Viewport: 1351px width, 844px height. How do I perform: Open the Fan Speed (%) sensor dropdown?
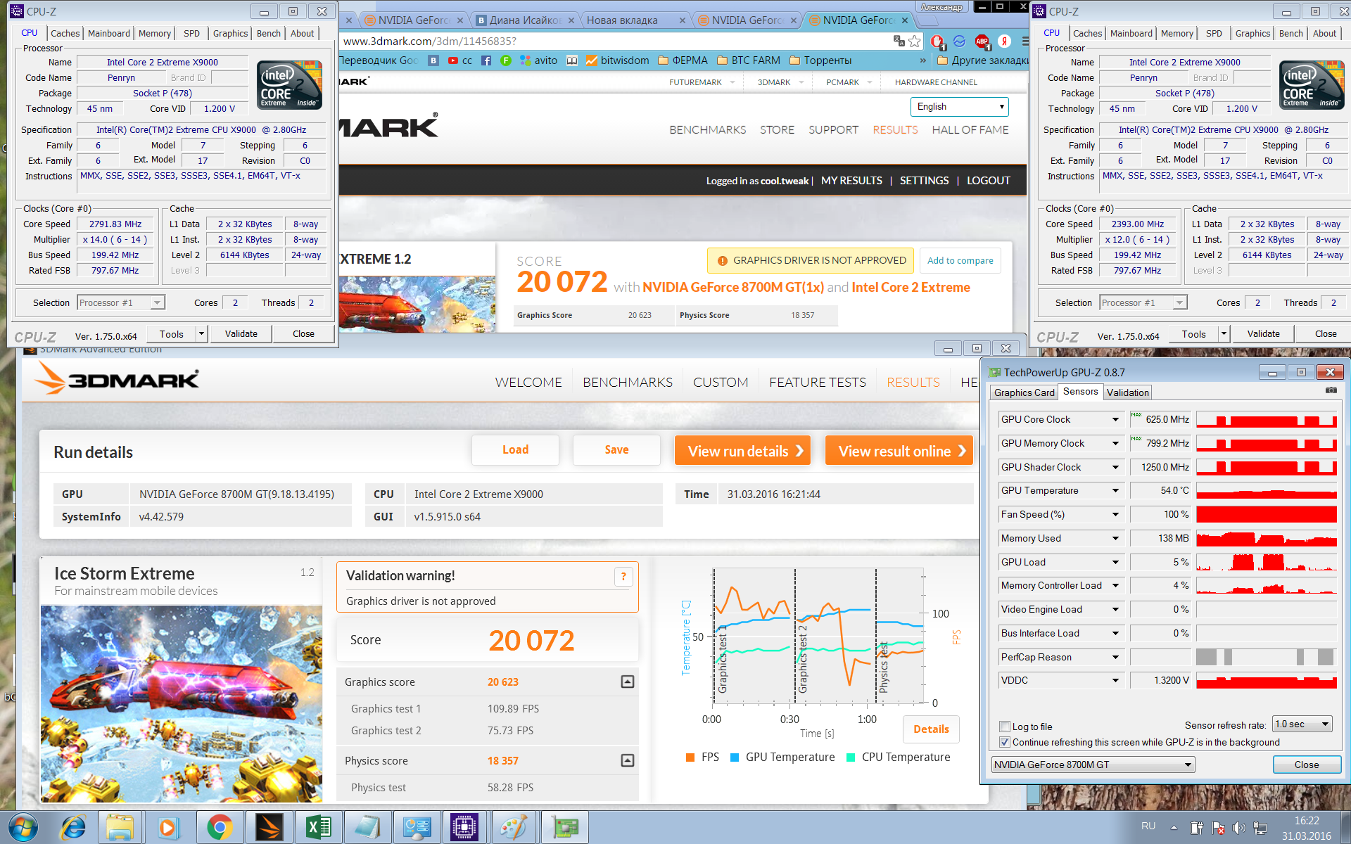click(x=1115, y=514)
